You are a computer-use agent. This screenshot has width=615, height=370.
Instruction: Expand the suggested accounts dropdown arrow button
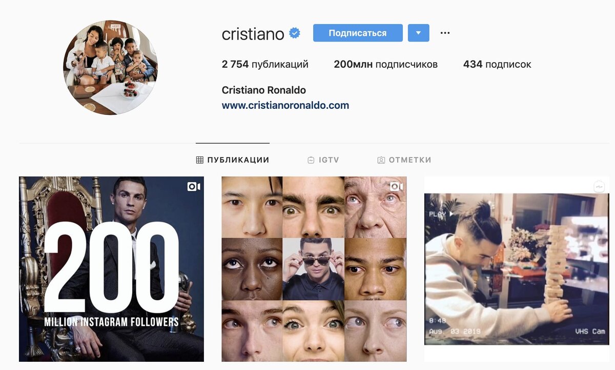coord(419,33)
